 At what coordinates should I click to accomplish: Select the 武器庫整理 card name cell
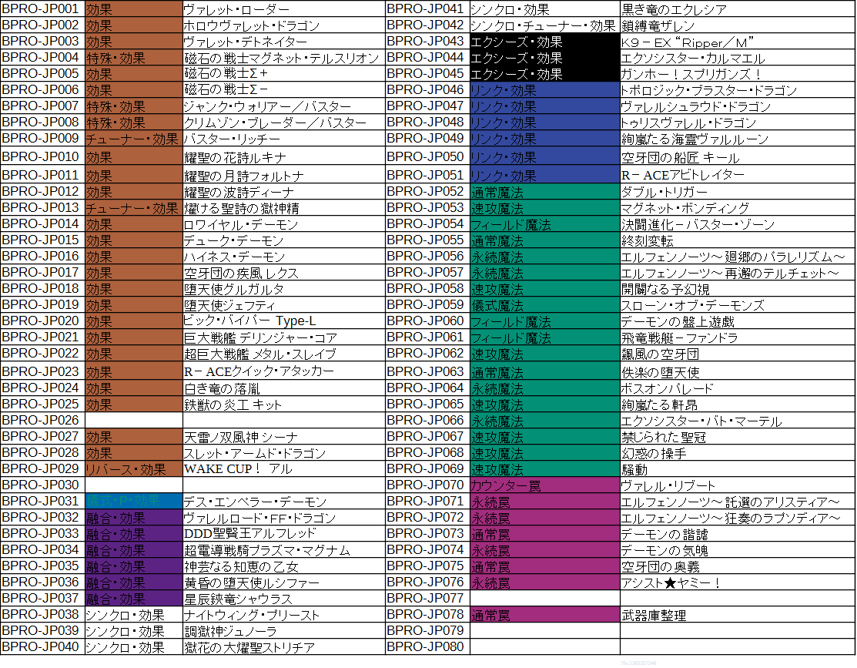tap(654, 615)
